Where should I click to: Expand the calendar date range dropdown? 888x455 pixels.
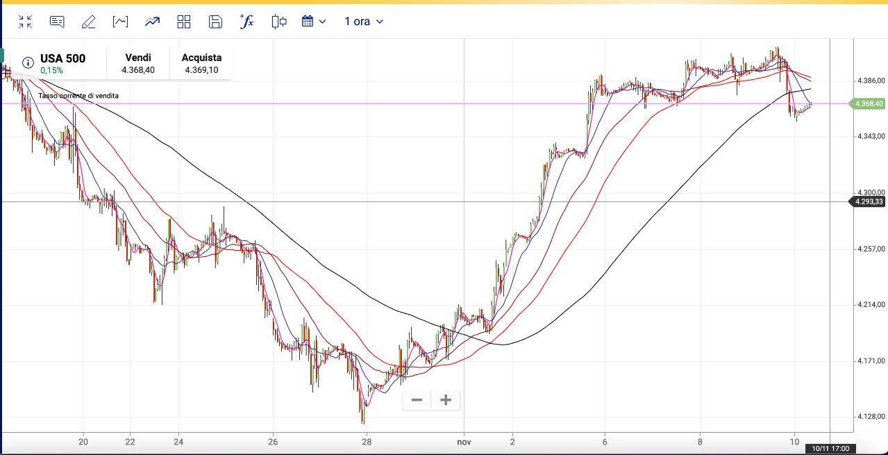pos(314,22)
